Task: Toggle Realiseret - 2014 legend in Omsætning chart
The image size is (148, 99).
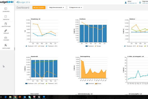Action: 31,46
